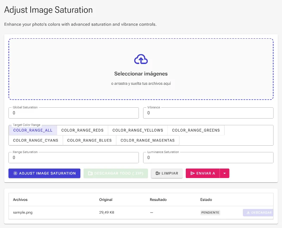This screenshot has height=228, width=282.
Task: Click the cloud upload icon
Action: click(141, 59)
